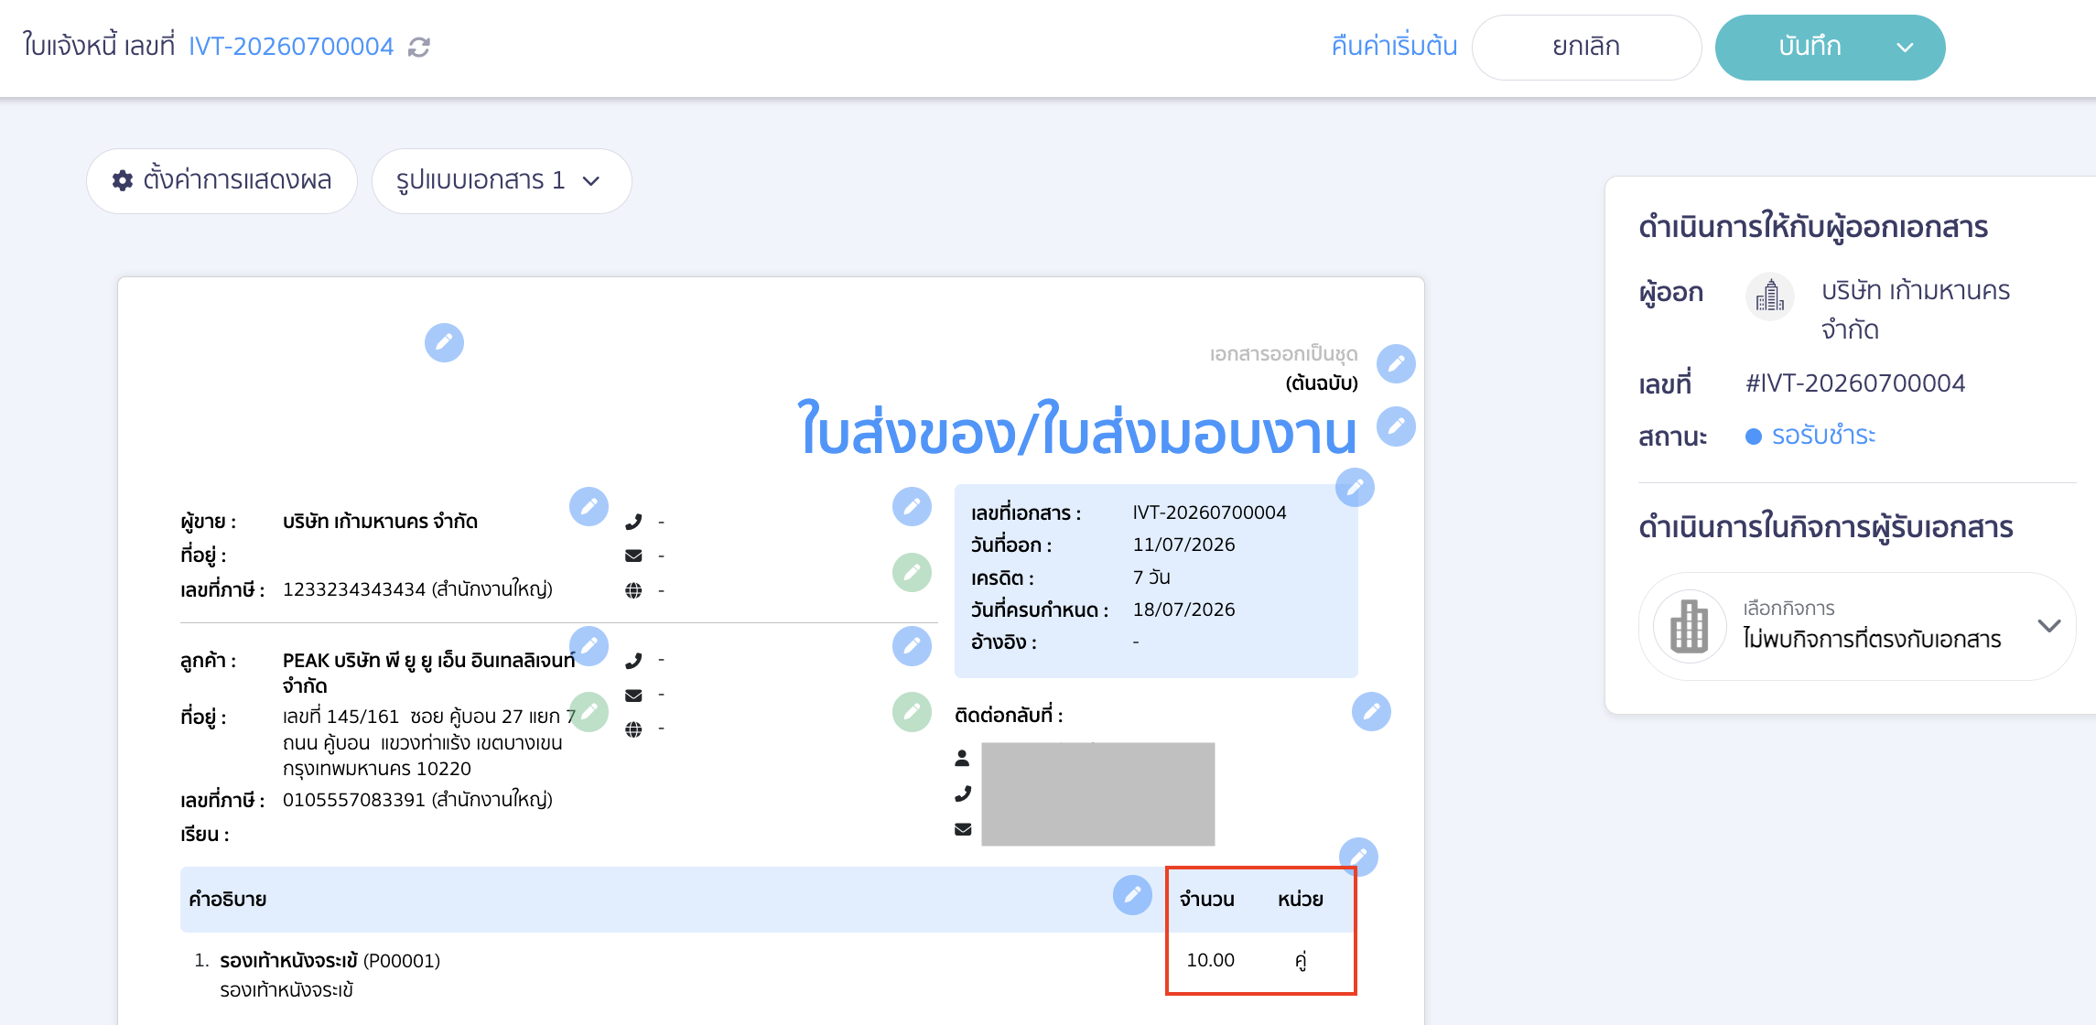Image resolution: width=2096 pixels, height=1025 pixels.
Task: Edit seller contact details blue pencil
Action: 912,506
